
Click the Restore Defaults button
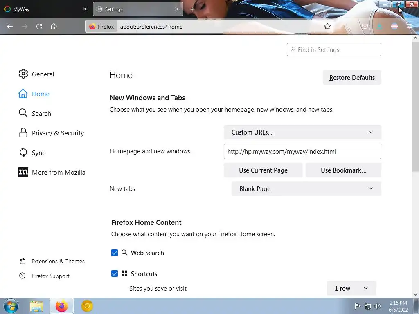(352, 77)
